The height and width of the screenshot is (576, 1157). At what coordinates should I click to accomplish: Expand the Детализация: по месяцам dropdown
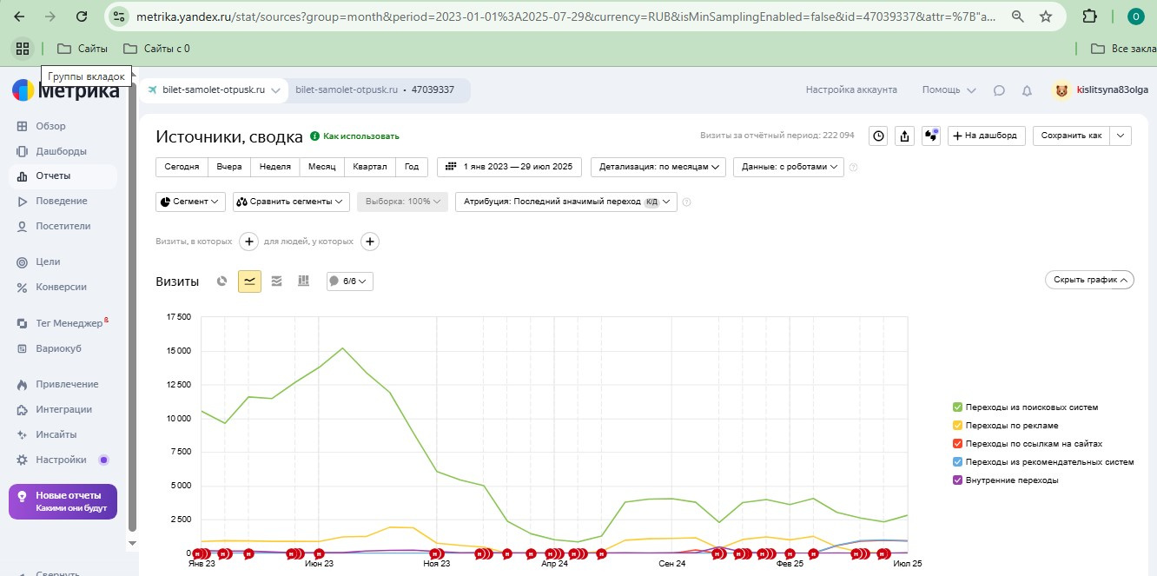click(658, 167)
